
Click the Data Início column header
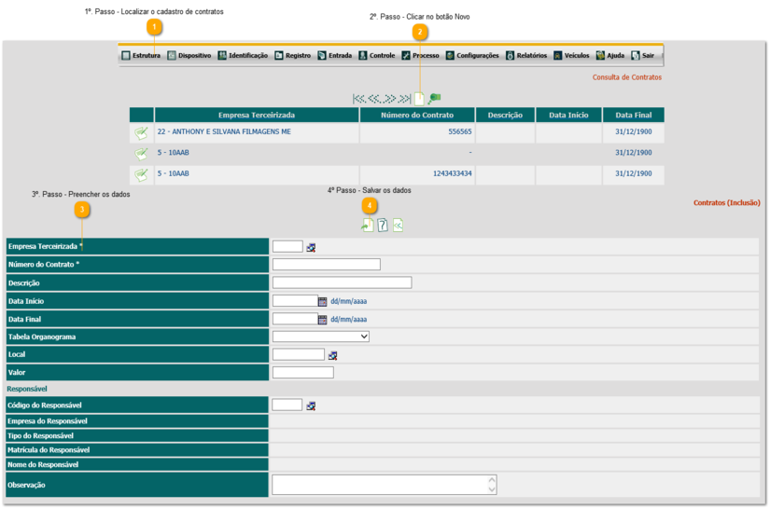(568, 116)
